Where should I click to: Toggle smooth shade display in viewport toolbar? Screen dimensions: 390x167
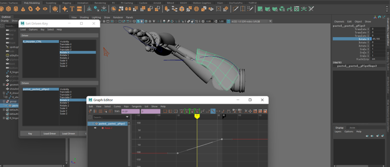(x=138, y=21)
